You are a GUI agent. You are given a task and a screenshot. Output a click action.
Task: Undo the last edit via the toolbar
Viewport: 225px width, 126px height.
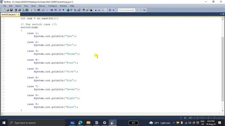tap(43, 10)
